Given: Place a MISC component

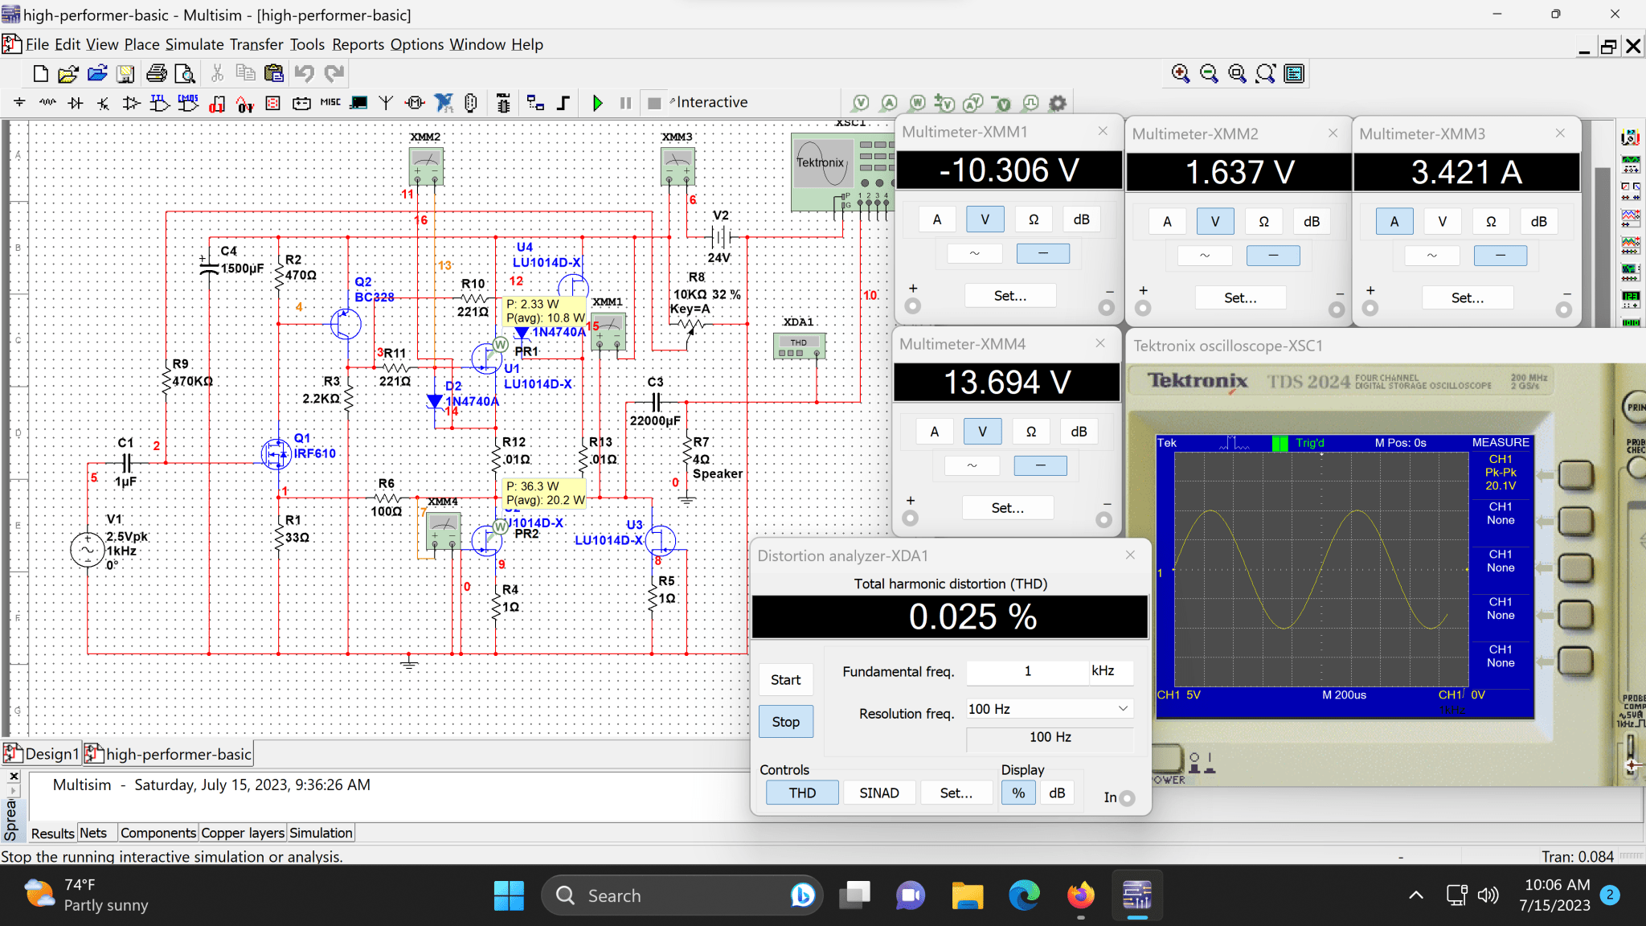Looking at the screenshot, I should 330,103.
